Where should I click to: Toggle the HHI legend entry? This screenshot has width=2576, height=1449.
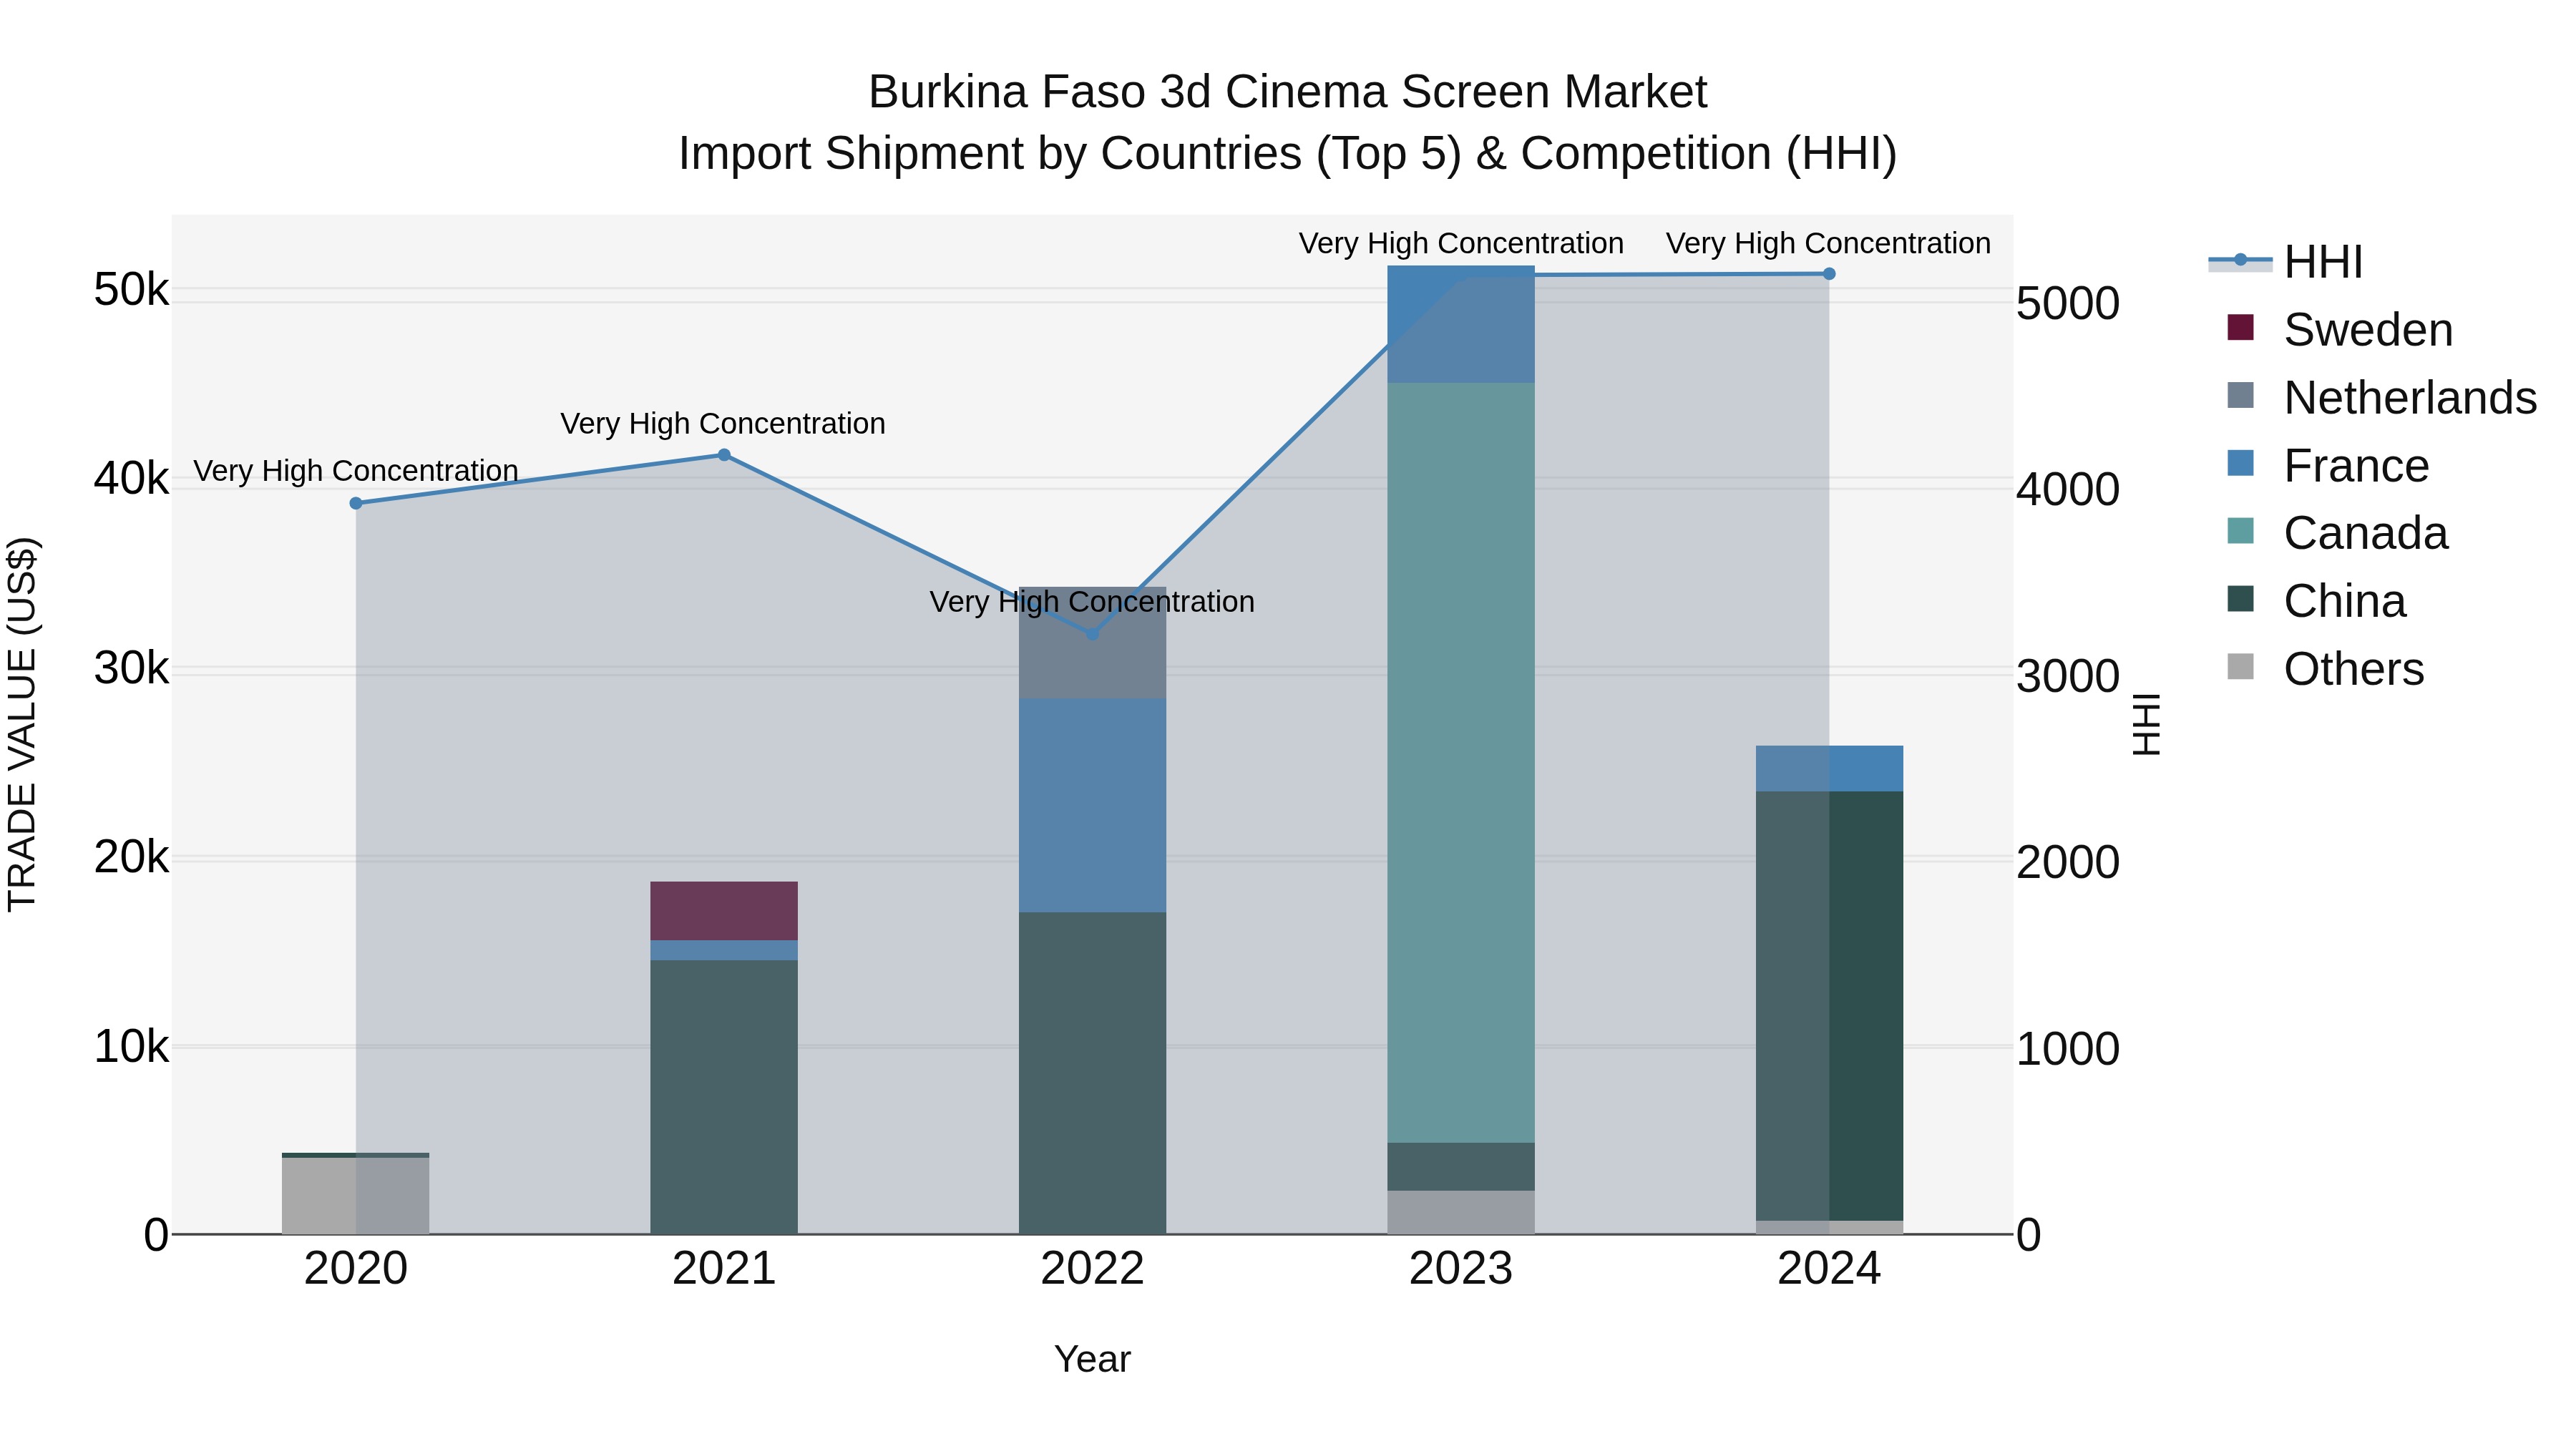(2285, 262)
